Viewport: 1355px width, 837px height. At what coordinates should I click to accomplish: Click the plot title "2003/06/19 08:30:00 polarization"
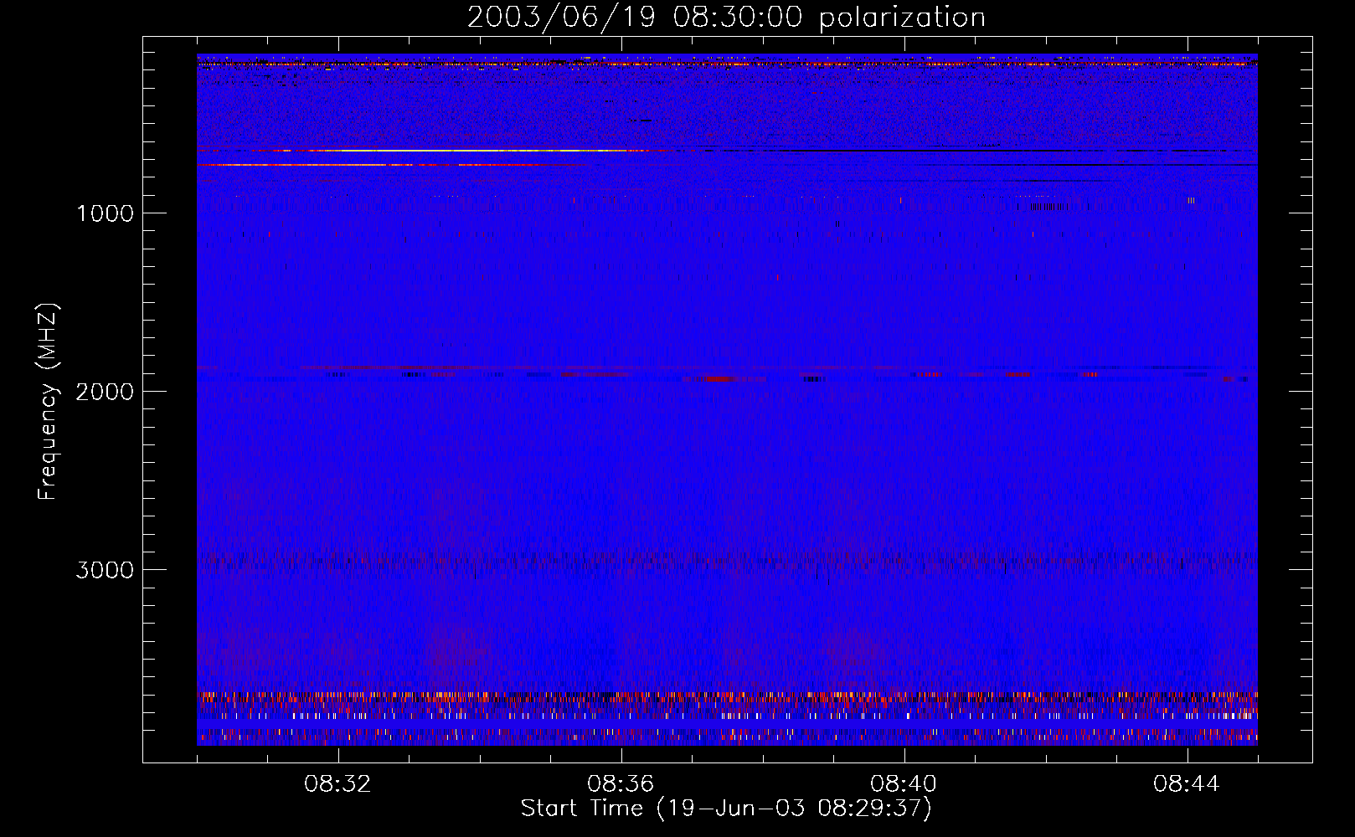[726, 18]
